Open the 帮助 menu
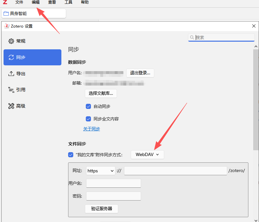Viewport: 259px width, 222px height. click(85, 2)
